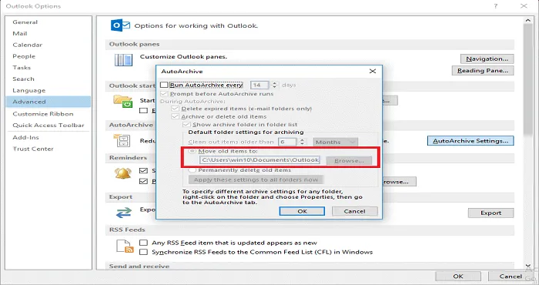The height and width of the screenshot is (285, 539).
Task: Open Quick Access Toolbar category
Action: [x=49, y=125]
